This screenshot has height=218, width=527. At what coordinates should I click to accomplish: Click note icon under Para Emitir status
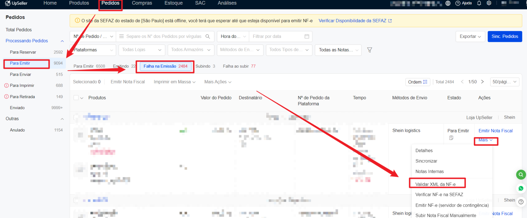coord(451,138)
